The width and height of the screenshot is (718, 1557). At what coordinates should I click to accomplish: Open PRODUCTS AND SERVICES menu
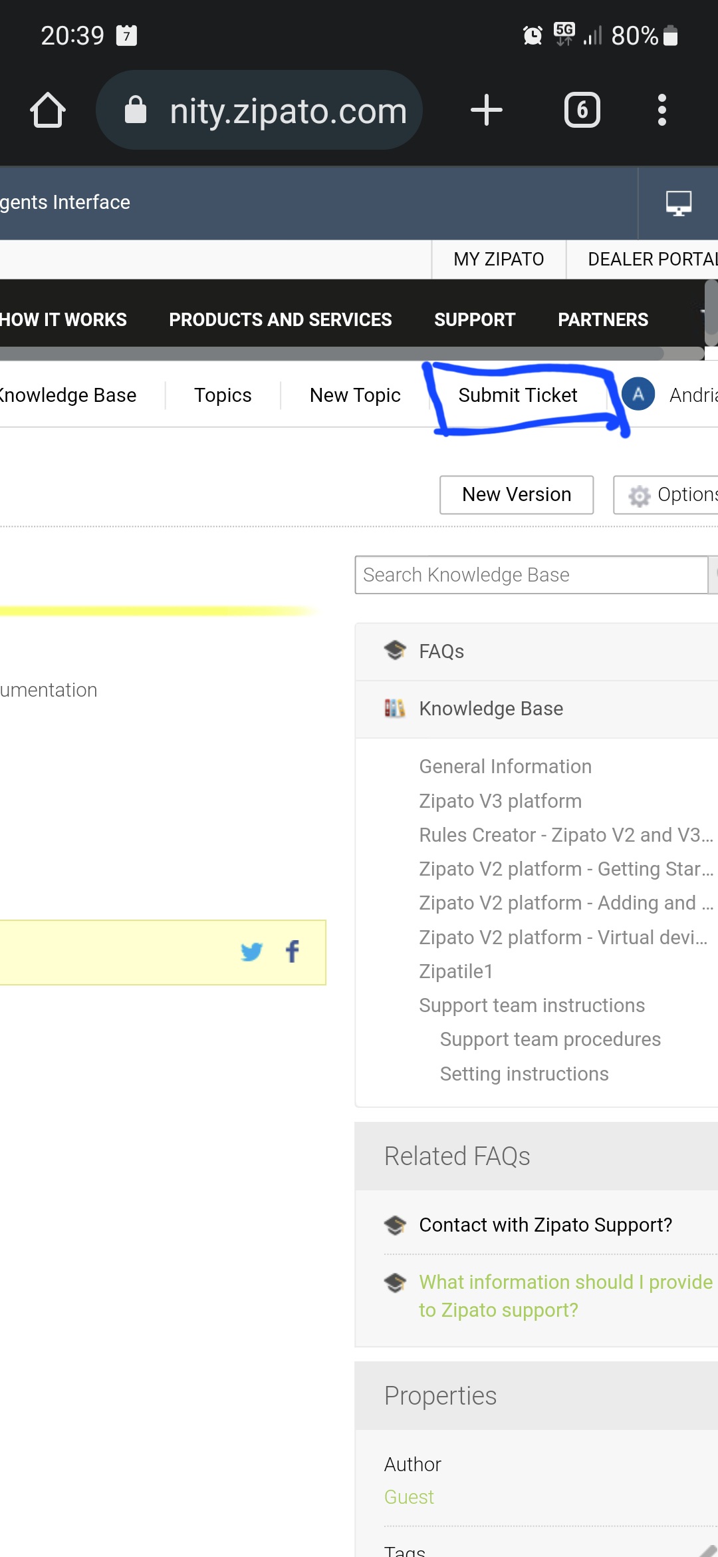(x=280, y=320)
